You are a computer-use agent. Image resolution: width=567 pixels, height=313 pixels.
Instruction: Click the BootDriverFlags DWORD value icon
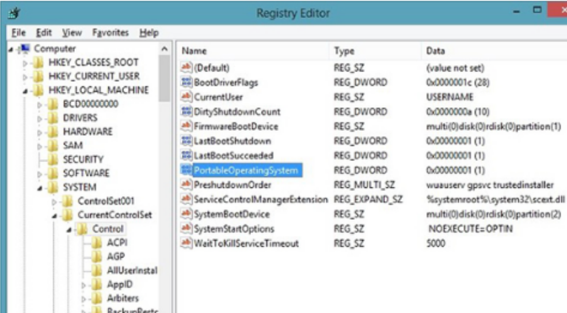click(x=186, y=82)
